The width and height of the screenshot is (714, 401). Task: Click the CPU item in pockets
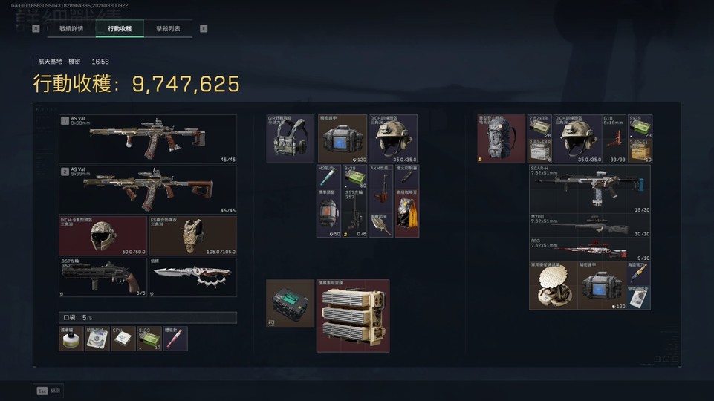click(x=123, y=339)
